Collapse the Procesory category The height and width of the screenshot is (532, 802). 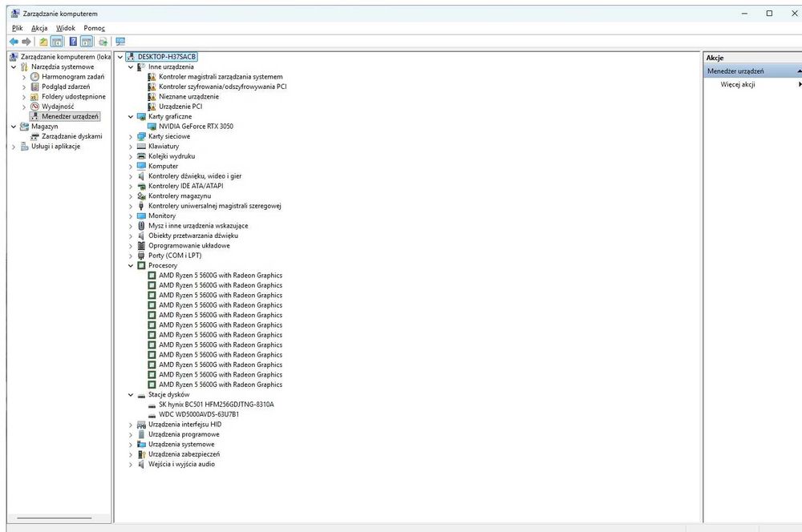coord(131,266)
